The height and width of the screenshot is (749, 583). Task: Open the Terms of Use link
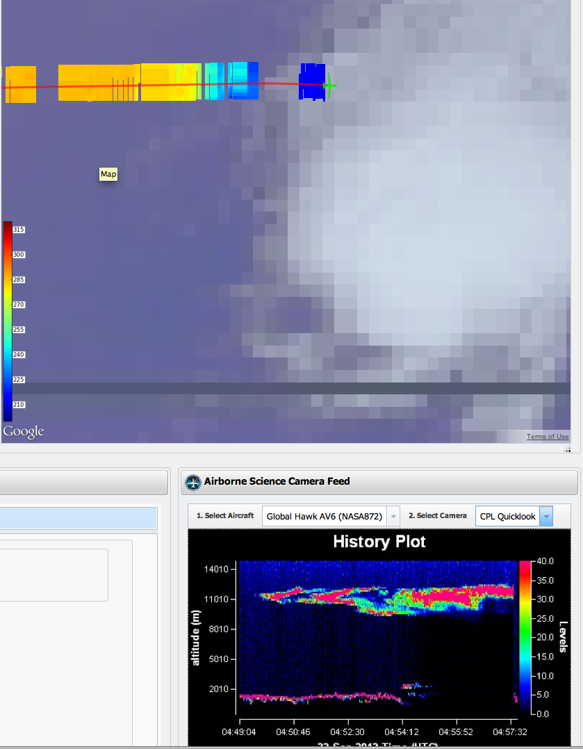547,437
